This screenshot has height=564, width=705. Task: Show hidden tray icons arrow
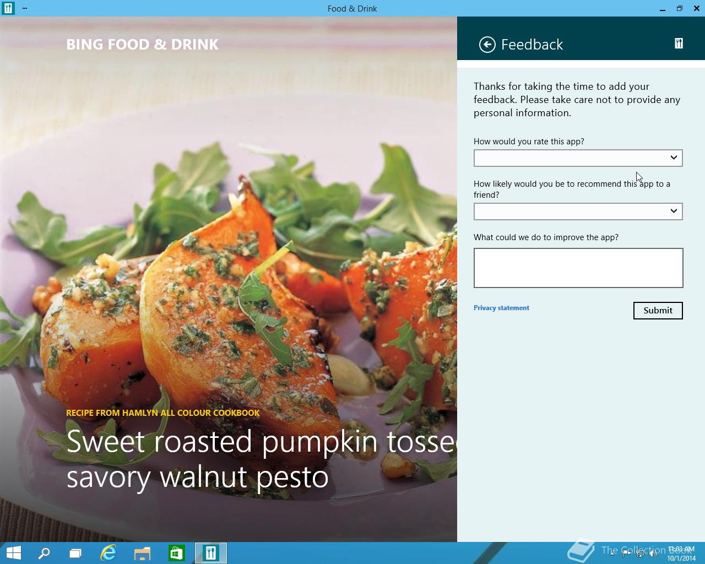pyautogui.click(x=612, y=554)
